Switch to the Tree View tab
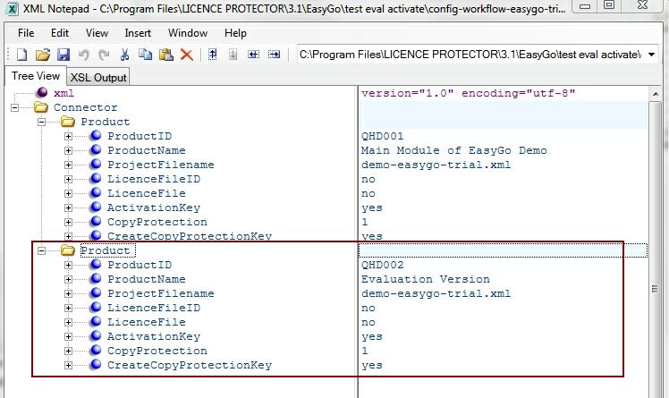Viewport: 669px width, 398px height. [36, 76]
